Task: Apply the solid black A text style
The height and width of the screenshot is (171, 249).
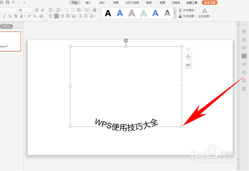Action: click(x=108, y=13)
